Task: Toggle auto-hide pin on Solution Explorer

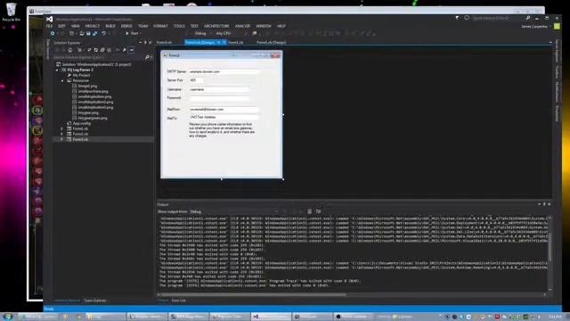Action: pos(145,43)
